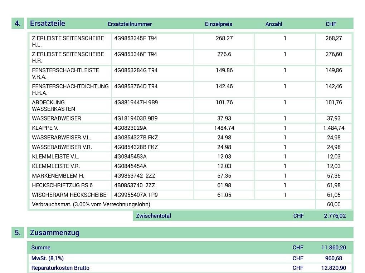Click the MwSt. (8,1%) label
The image size is (365, 273).
tap(48, 258)
